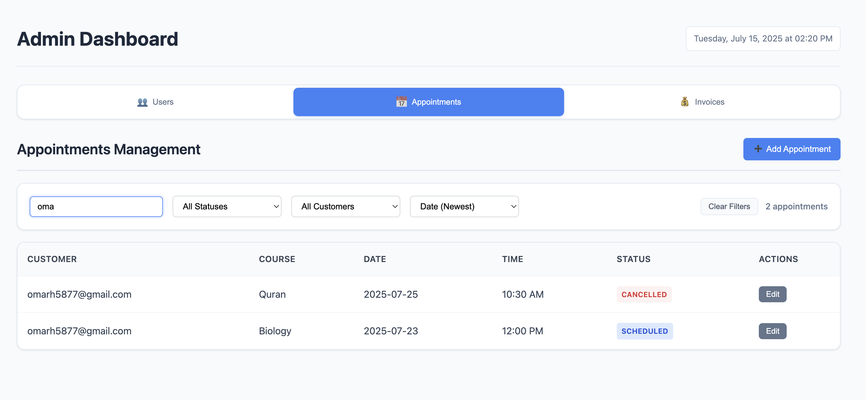Switch to the Users tab
This screenshot has height=400, width=866.
click(156, 102)
